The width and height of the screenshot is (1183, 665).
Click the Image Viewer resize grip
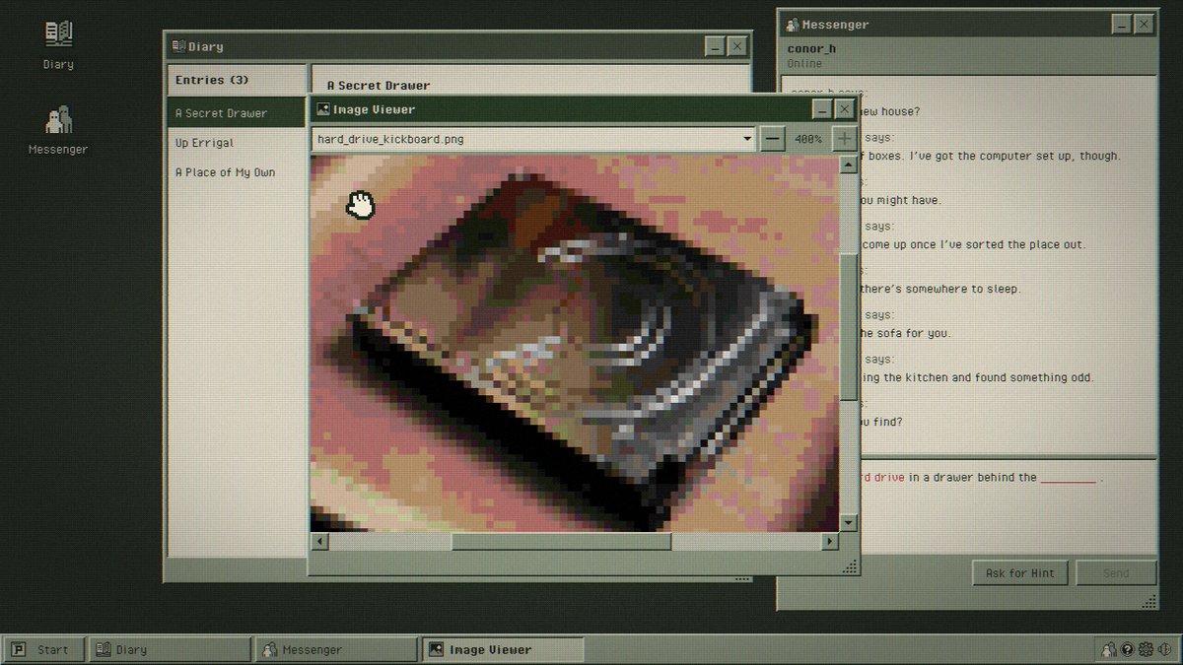pyautogui.click(x=851, y=567)
